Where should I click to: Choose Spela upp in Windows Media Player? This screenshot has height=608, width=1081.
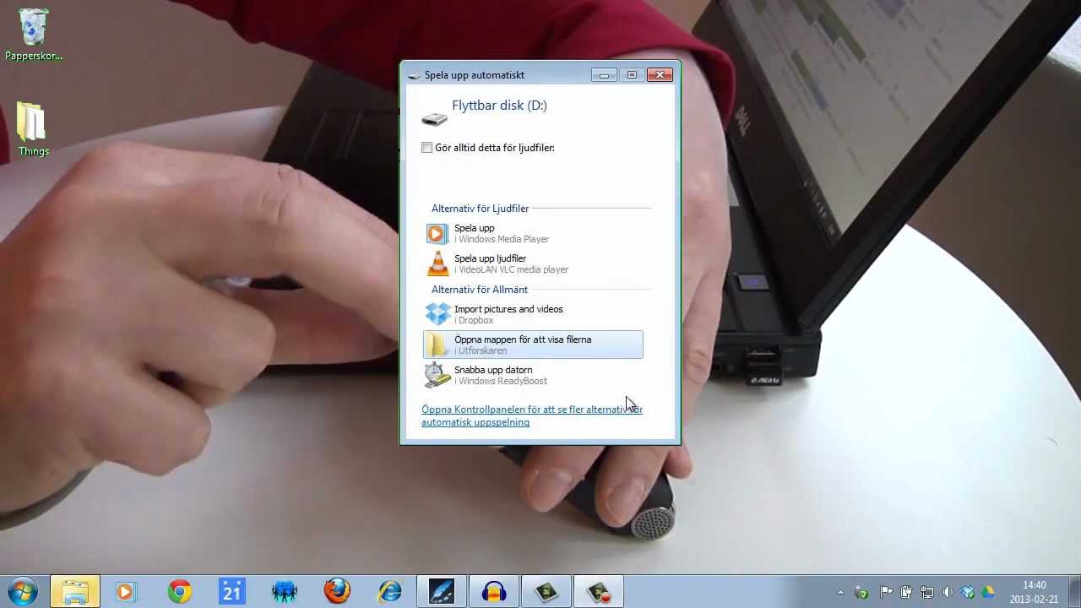pyautogui.click(x=533, y=233)
